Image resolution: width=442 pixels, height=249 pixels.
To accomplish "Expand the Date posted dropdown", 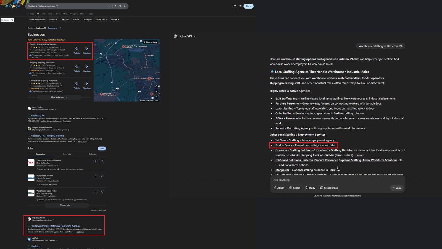I will [101, 19].
